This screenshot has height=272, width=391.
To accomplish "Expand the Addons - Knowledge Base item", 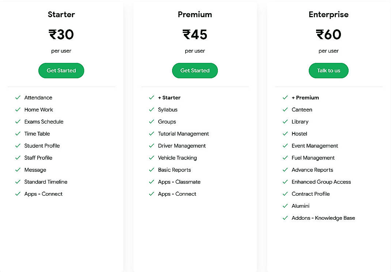I will point(323,218).
